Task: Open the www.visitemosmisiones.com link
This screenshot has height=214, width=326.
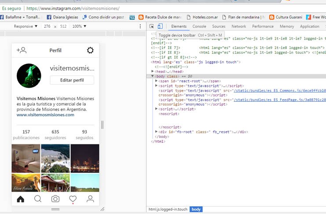Action: [x=45, y=115]
